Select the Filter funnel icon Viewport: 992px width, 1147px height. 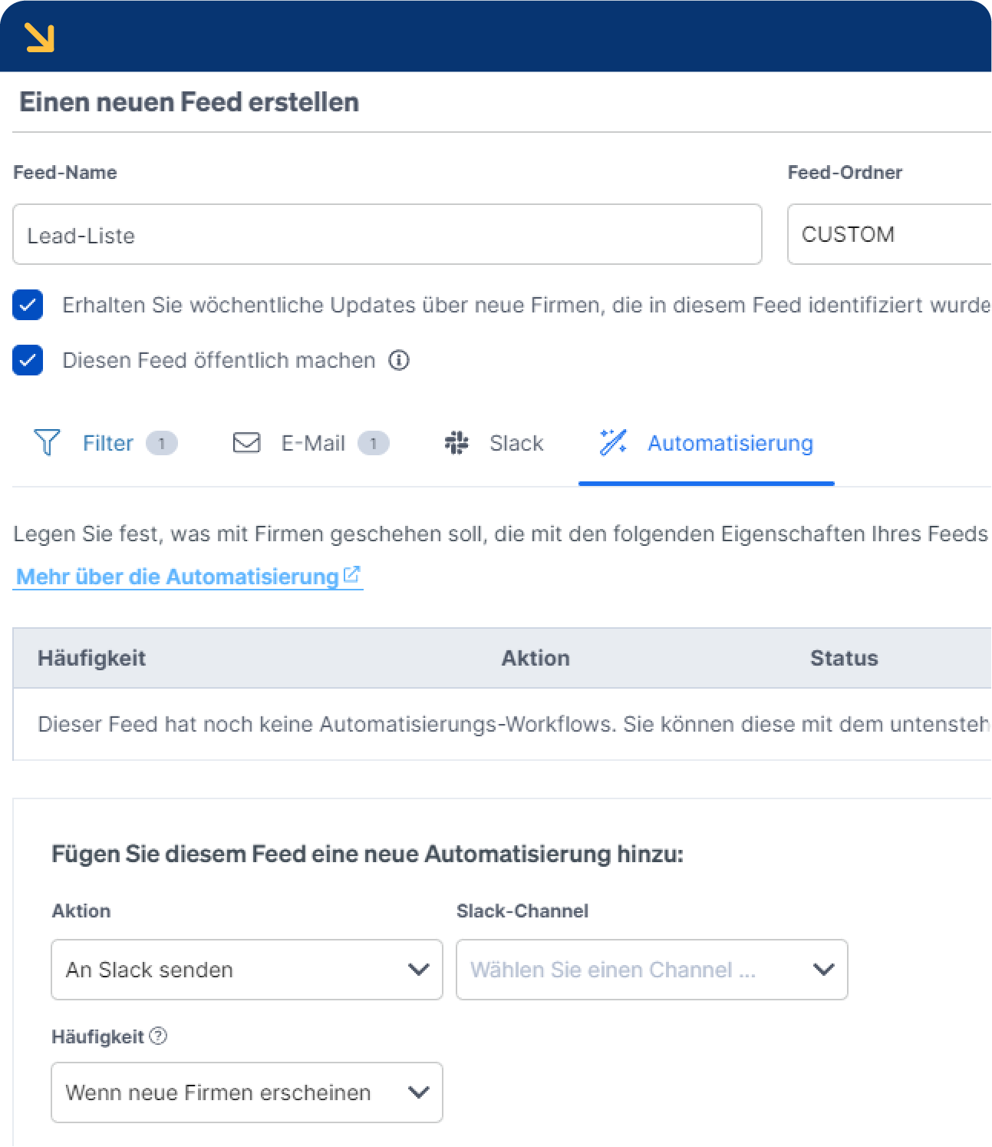47,442
